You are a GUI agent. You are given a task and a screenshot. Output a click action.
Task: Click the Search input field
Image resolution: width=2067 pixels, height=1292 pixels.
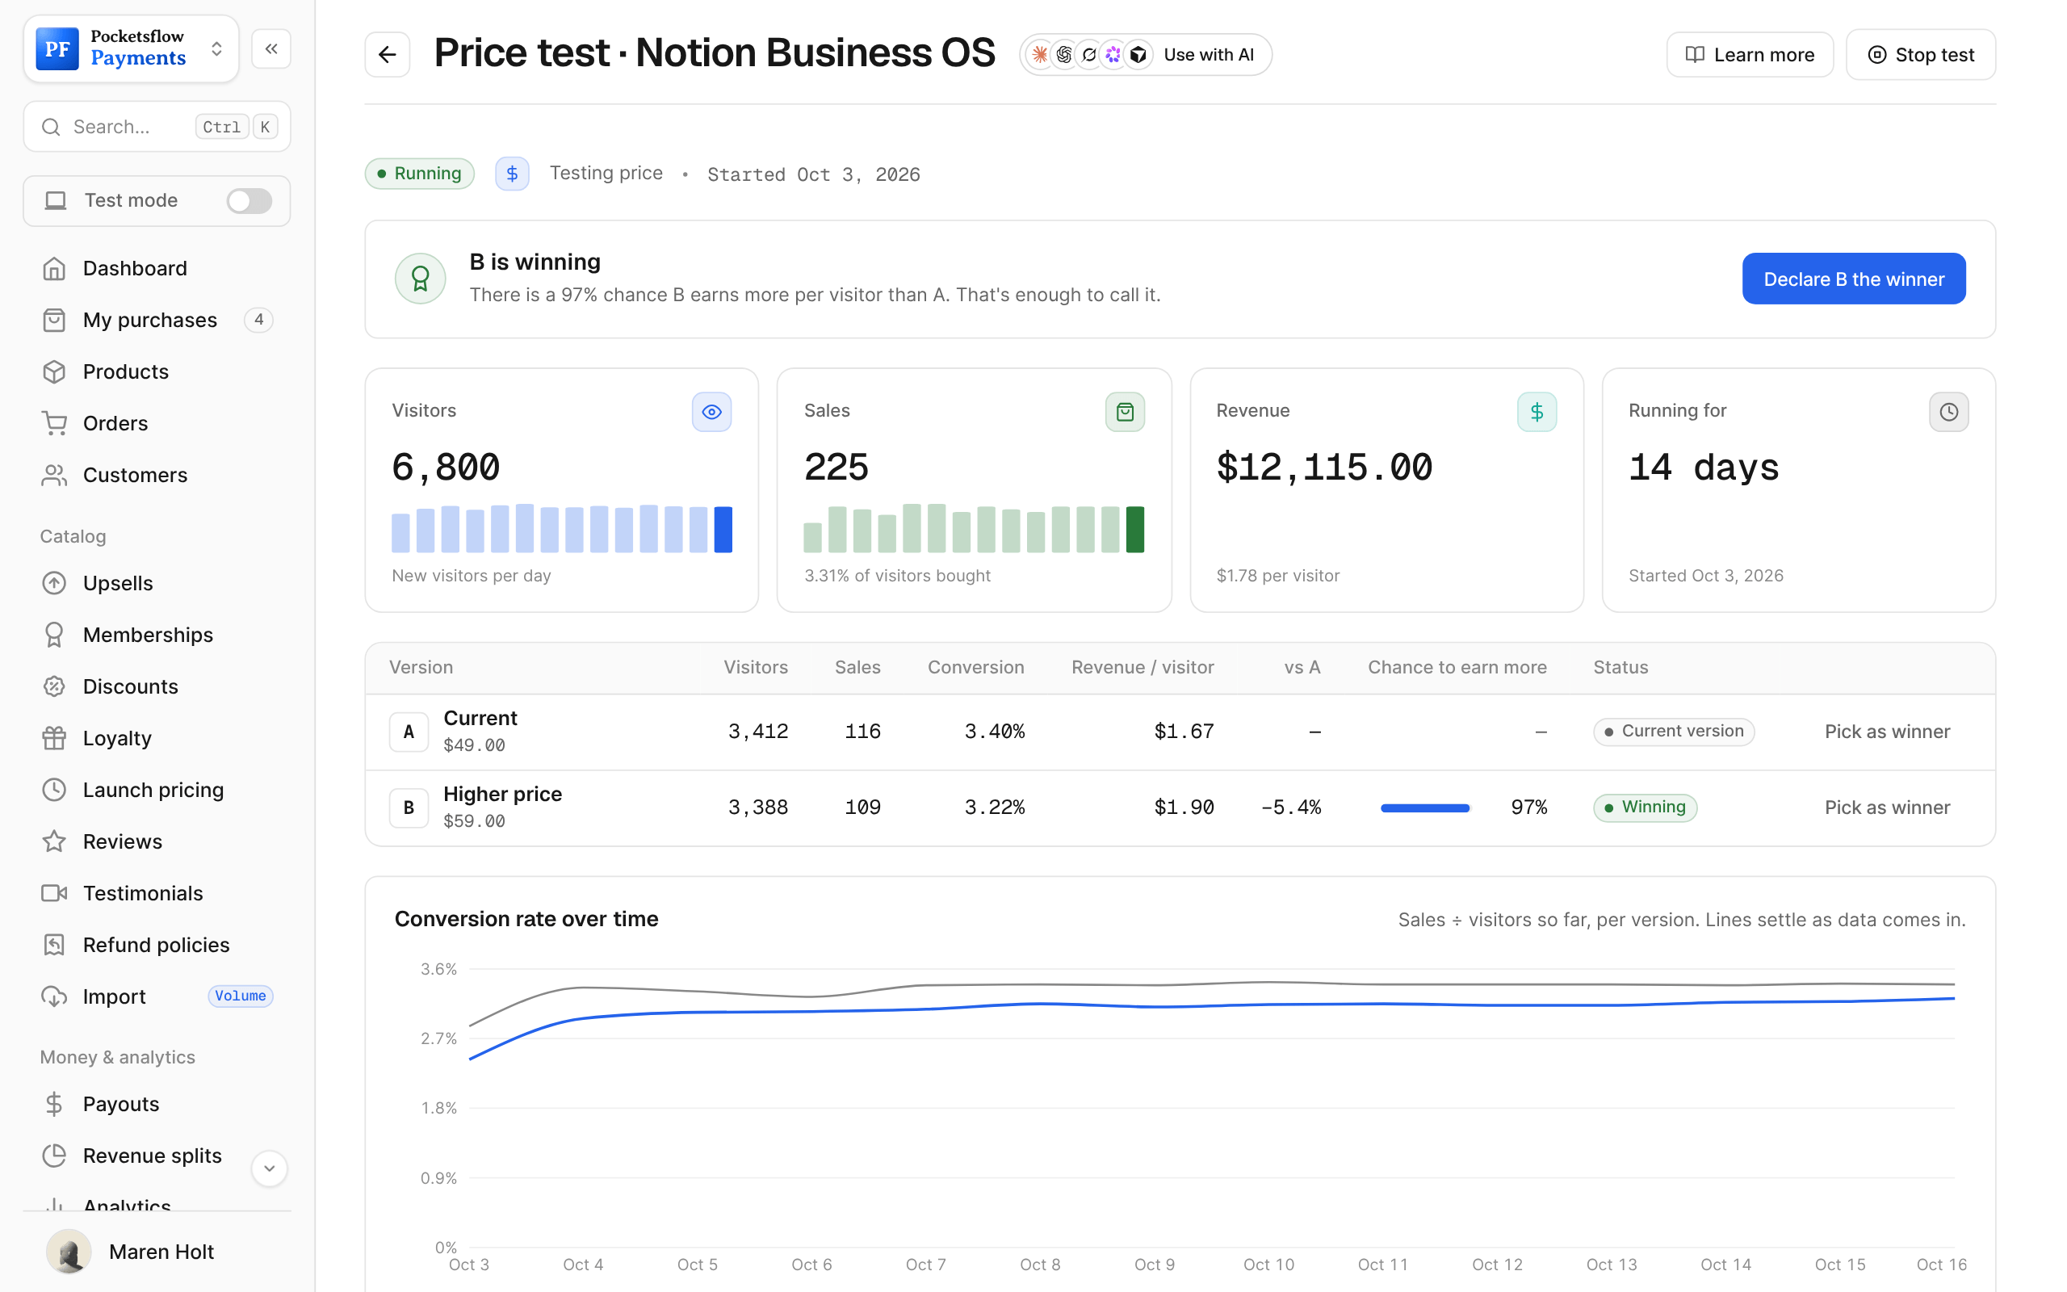pos(157,127)
